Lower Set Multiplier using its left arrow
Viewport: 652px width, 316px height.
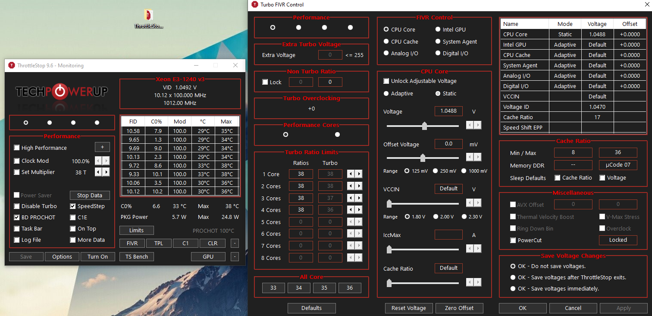[x=98, y=172]
